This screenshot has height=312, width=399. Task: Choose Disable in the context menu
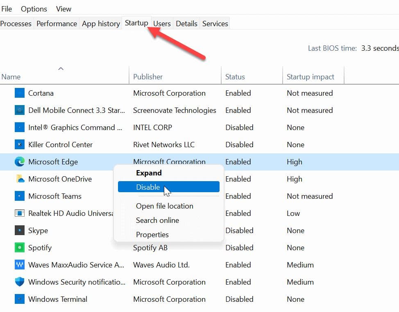click(148, 187)
